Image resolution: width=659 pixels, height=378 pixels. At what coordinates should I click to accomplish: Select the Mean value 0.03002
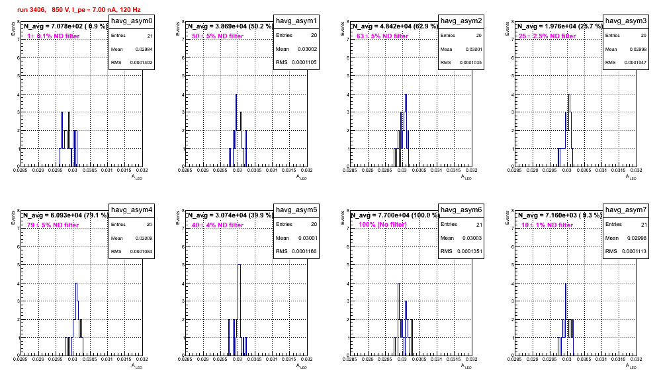point(307,49)
